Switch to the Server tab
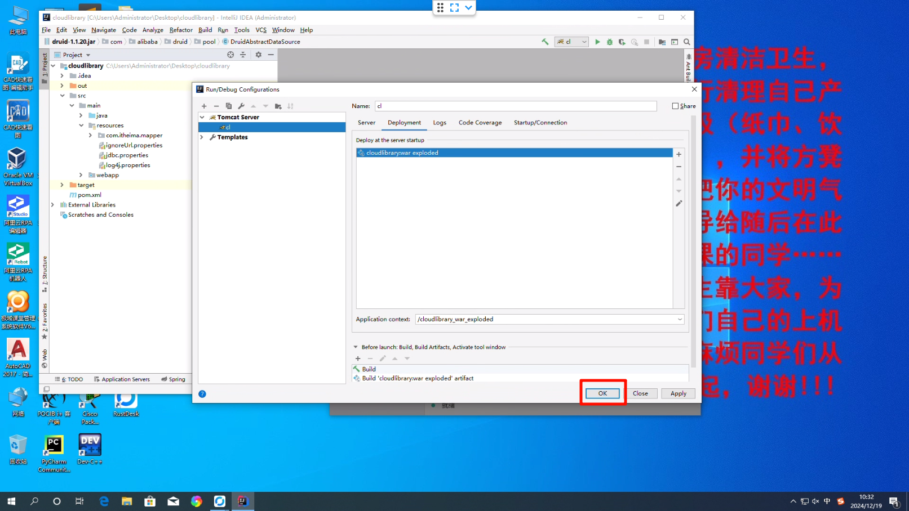Image resolution: width=909 pixels, height=511 pixels. [366, 123]
